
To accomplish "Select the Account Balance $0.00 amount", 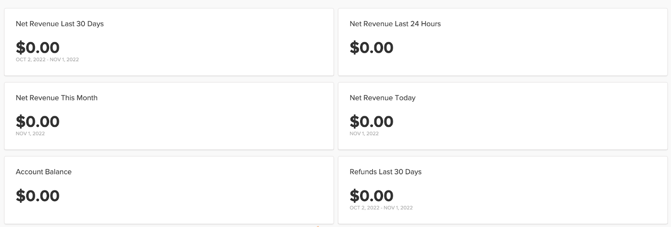I will [x=38, y=196].
